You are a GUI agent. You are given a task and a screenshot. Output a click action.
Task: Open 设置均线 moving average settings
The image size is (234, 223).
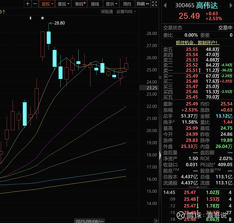126,11
